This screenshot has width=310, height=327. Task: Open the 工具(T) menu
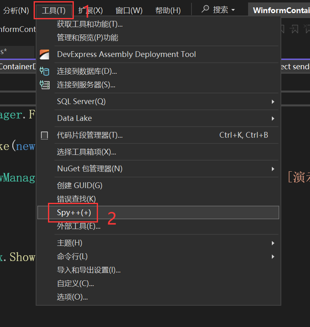pos(54,10)
